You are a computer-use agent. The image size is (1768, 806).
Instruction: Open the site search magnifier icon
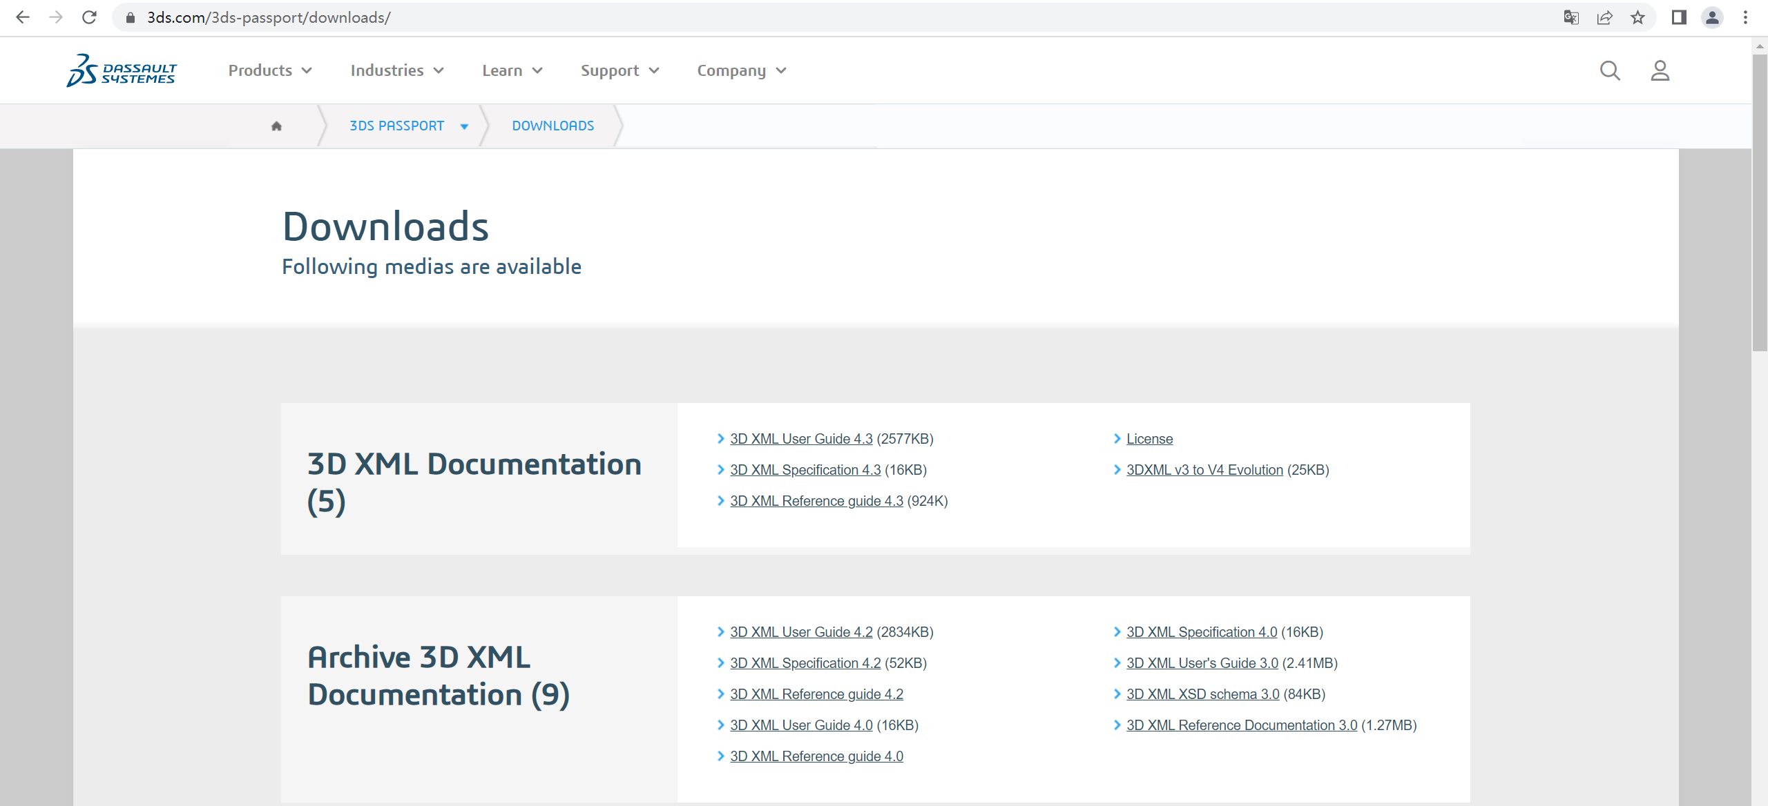[x=1610, y=70]
